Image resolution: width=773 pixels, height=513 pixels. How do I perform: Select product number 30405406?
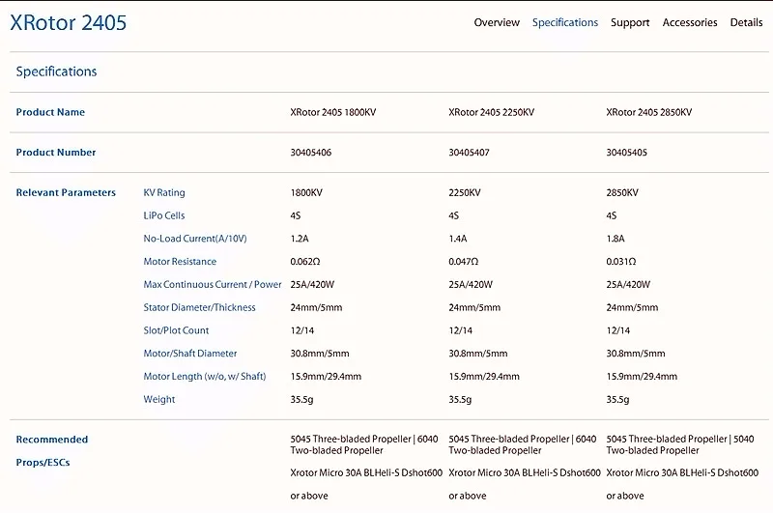310,153
